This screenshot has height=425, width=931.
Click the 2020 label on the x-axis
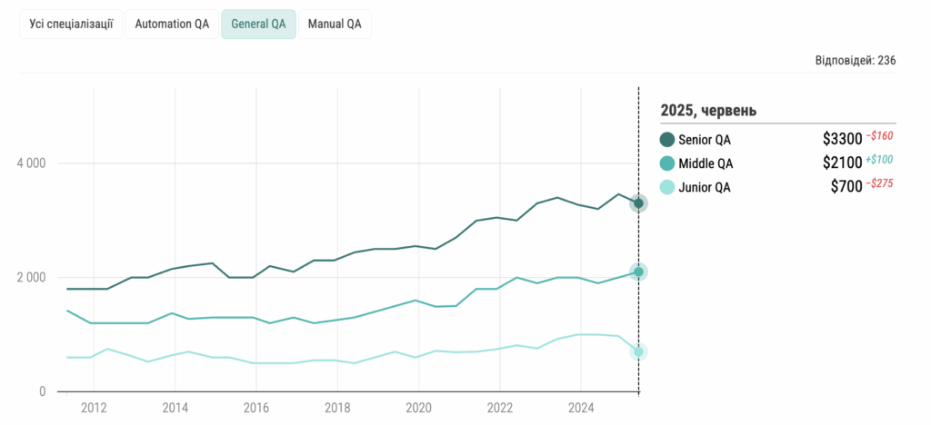tap(418, 408)
